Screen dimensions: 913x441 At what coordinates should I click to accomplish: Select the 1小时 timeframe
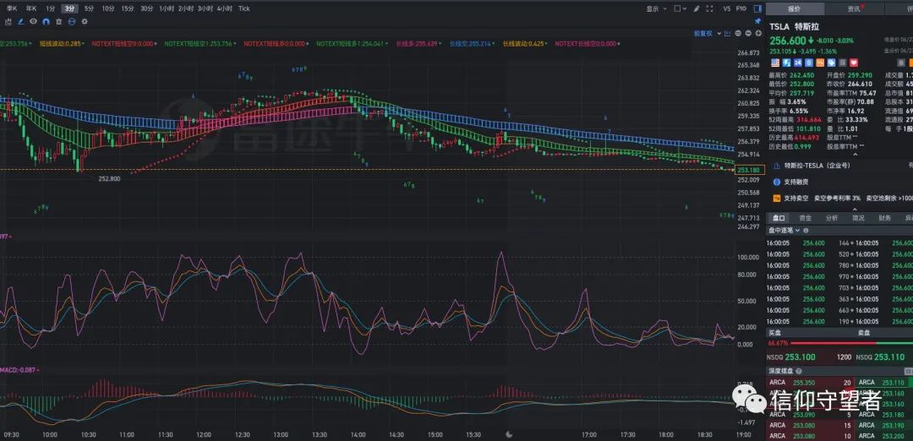pos(167,8)
